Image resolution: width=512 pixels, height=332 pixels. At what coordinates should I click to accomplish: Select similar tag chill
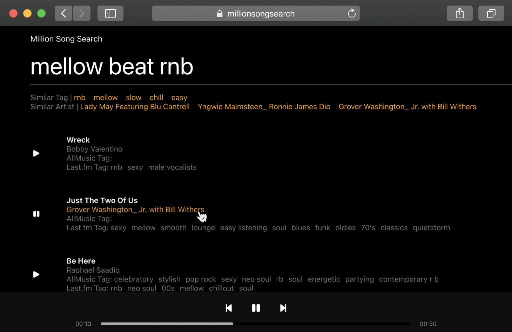(x=156, y=98)
